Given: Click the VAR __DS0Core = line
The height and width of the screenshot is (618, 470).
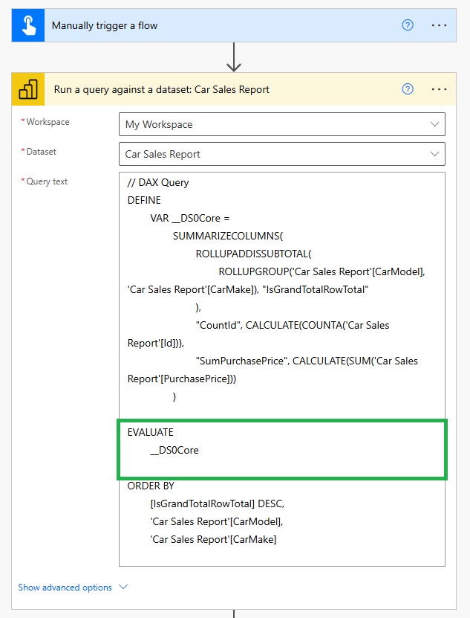Looking at the screenshot, I should 190,219.
